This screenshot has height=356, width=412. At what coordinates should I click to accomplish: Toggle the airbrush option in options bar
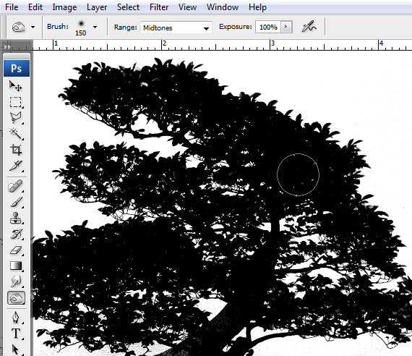[x=309, y=27]
